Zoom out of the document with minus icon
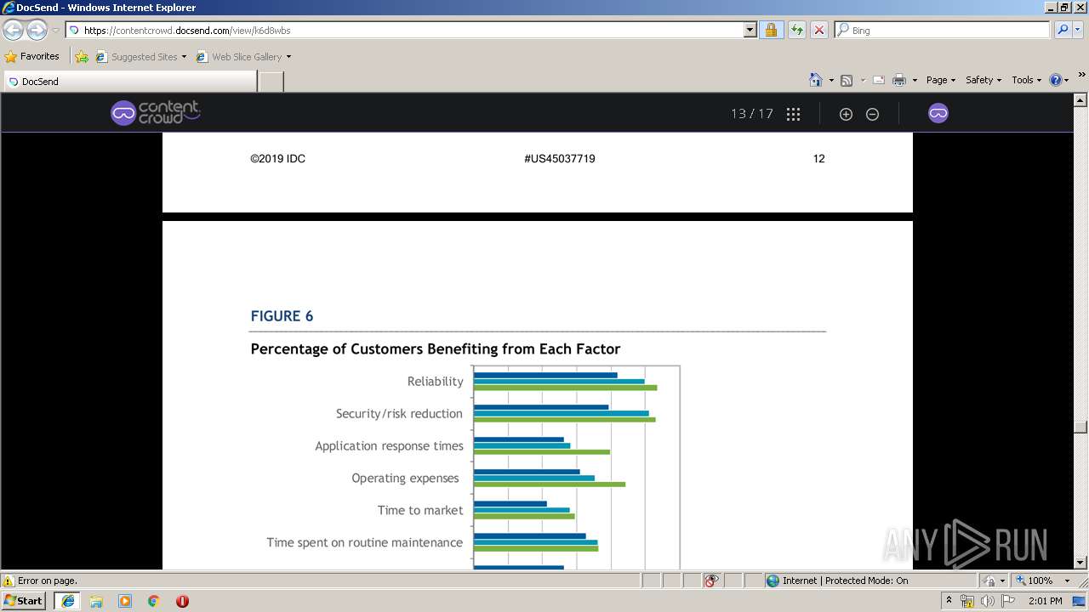 coord(872,114)
